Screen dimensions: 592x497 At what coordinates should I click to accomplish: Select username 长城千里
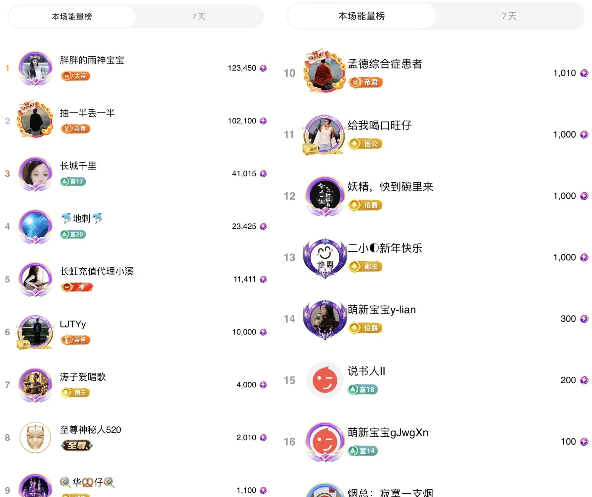pos(78,166)
